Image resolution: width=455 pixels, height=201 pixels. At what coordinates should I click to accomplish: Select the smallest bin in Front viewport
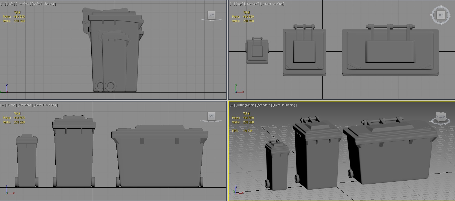26,163
